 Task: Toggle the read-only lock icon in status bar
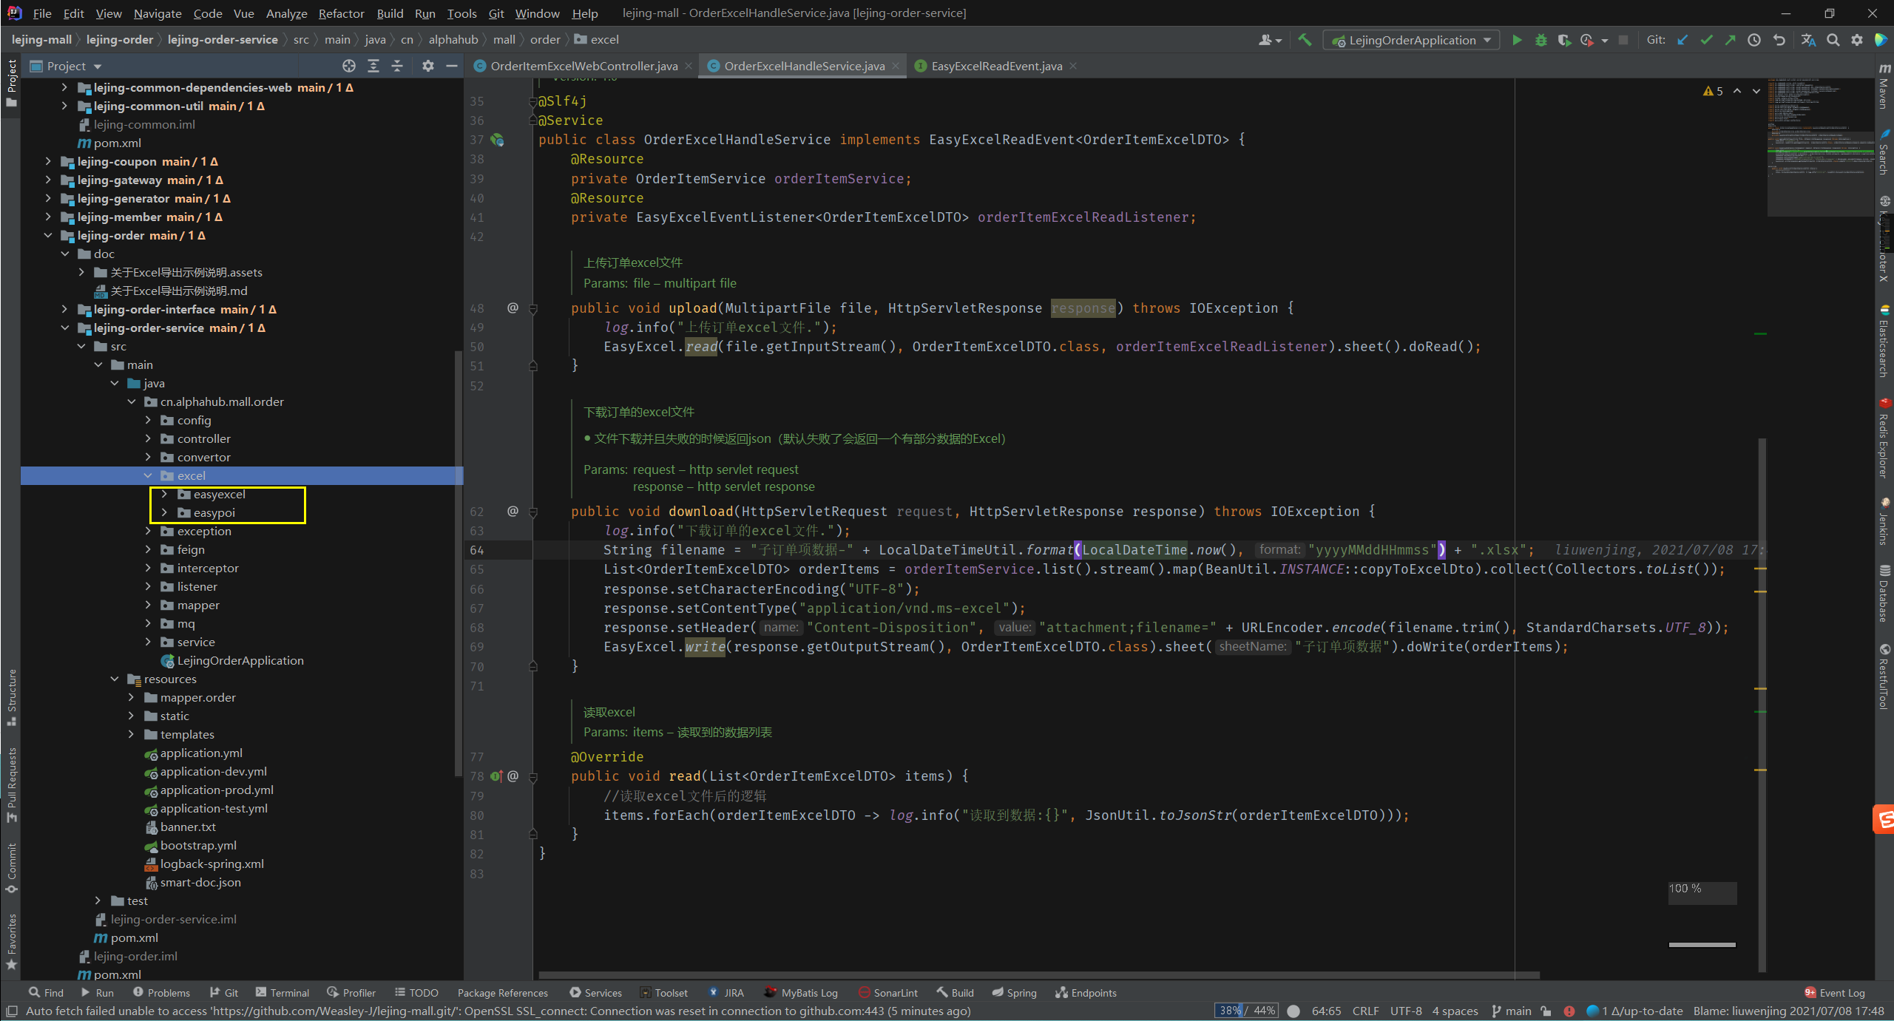click(1546, 1011)
